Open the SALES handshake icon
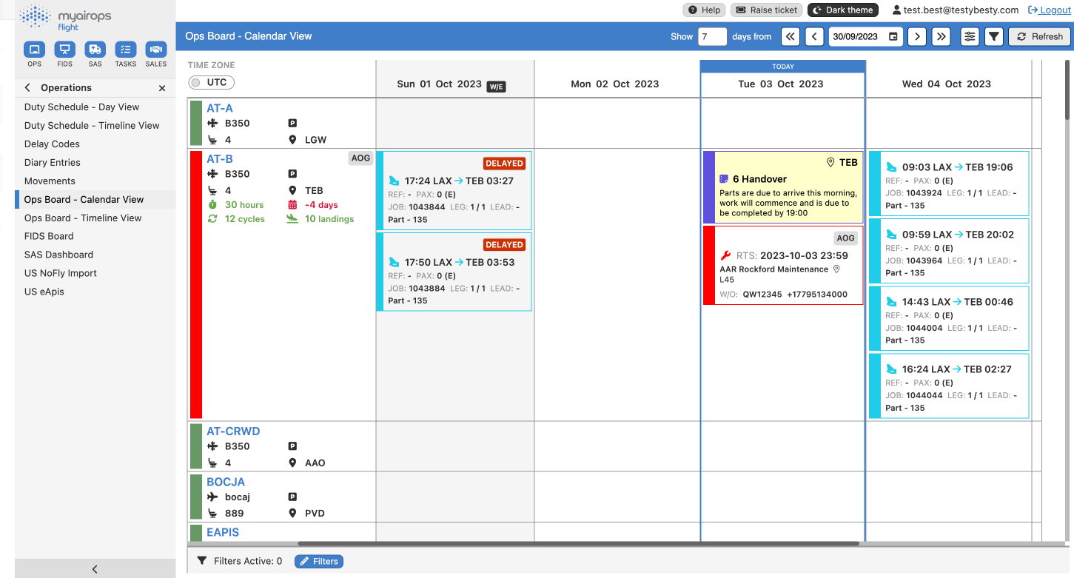 pyautogui.click(x=156, y=50)
